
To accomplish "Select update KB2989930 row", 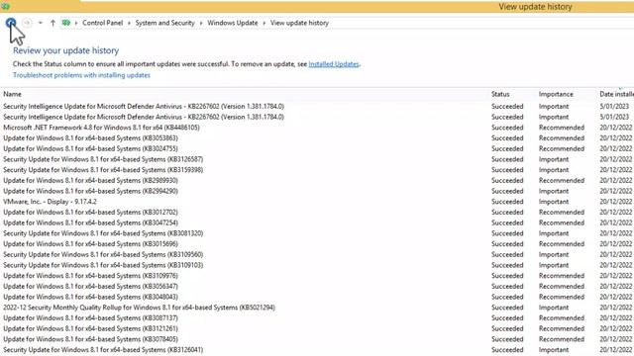I will click(317, 180).
